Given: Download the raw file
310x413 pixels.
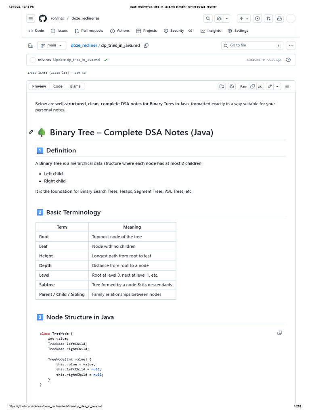Looking at the screenshot, I should 260,86.
